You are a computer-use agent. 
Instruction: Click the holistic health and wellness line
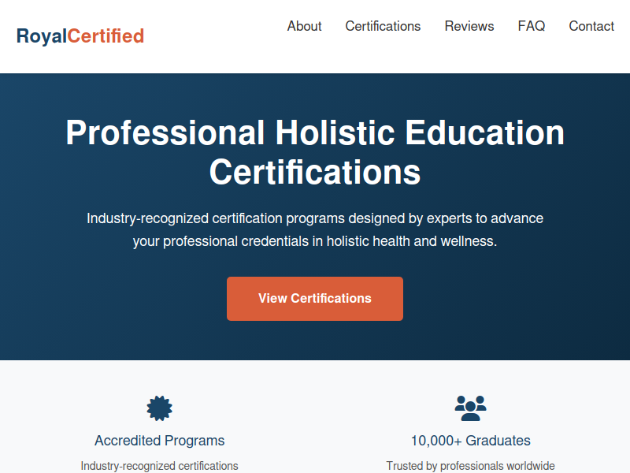pyautogui.click(x=315, y=241)
